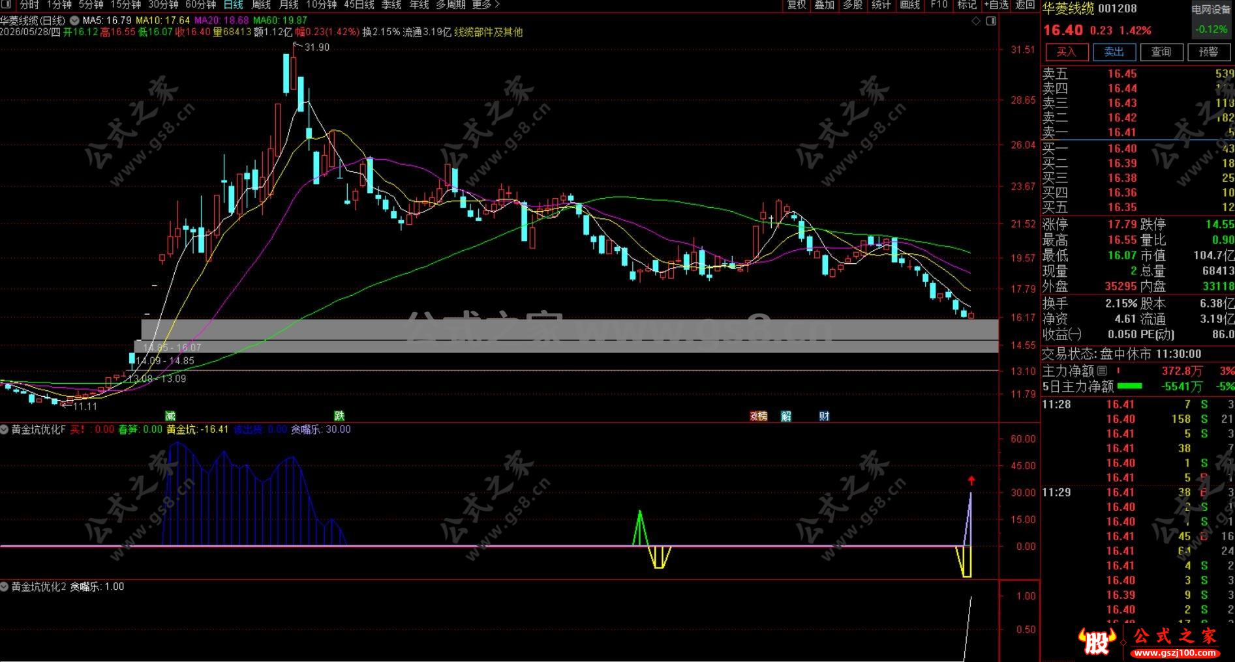Click the 复权 toolbar button

pos(797,5)
